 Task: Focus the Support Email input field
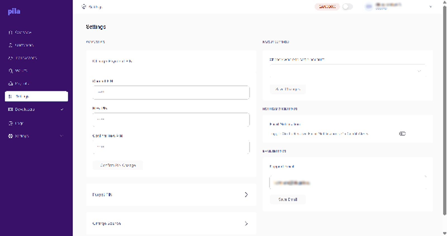pyautogui.click(x=348, y=182)
